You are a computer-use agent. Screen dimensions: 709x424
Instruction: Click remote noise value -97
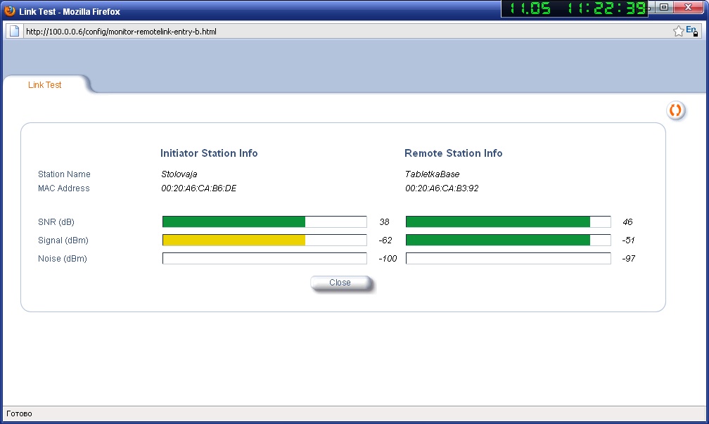(629, 259)
